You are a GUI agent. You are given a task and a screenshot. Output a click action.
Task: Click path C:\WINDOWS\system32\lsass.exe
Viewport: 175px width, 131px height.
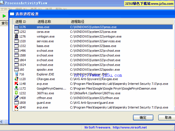[x=93, y=46]
